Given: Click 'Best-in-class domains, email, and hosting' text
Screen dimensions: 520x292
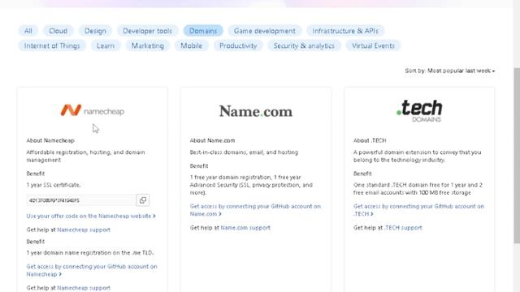Looking at the screenshot, I should point(244,152).
